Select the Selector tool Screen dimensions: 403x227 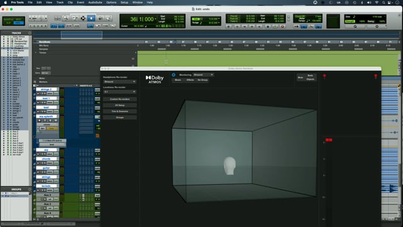pyautogui.click(x=82, y=18)
